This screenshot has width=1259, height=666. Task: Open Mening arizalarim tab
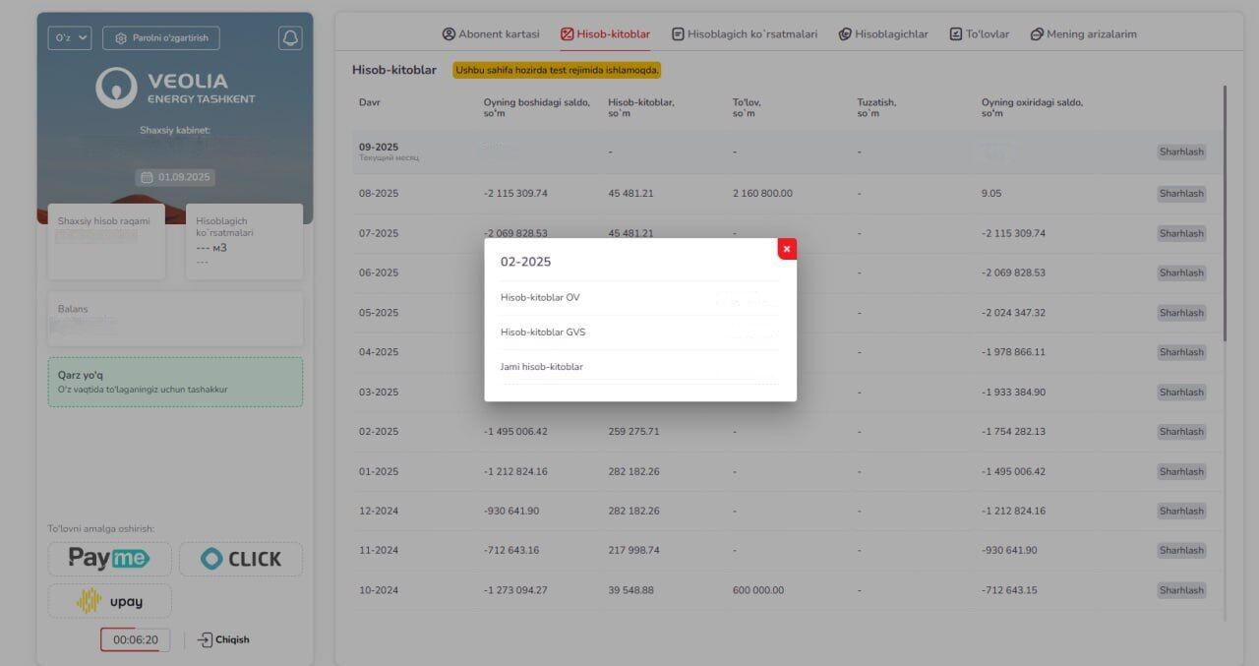[1084, 33]
